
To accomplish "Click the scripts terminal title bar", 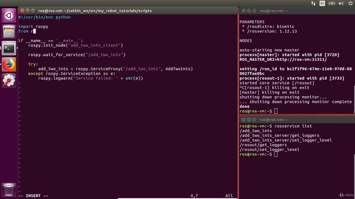I will pos(128,11).
